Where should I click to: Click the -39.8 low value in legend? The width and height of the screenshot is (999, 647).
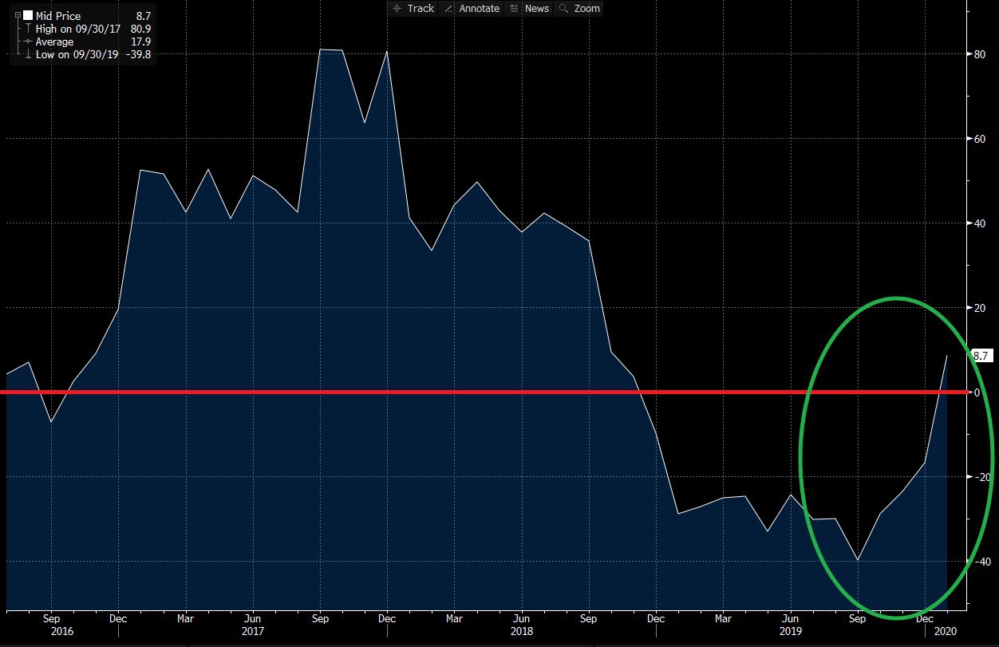pos(138,54)
